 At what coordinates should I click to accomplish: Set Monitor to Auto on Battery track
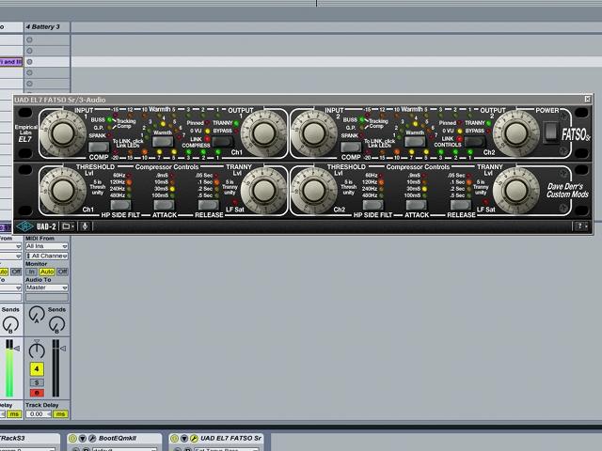point(47,272)
